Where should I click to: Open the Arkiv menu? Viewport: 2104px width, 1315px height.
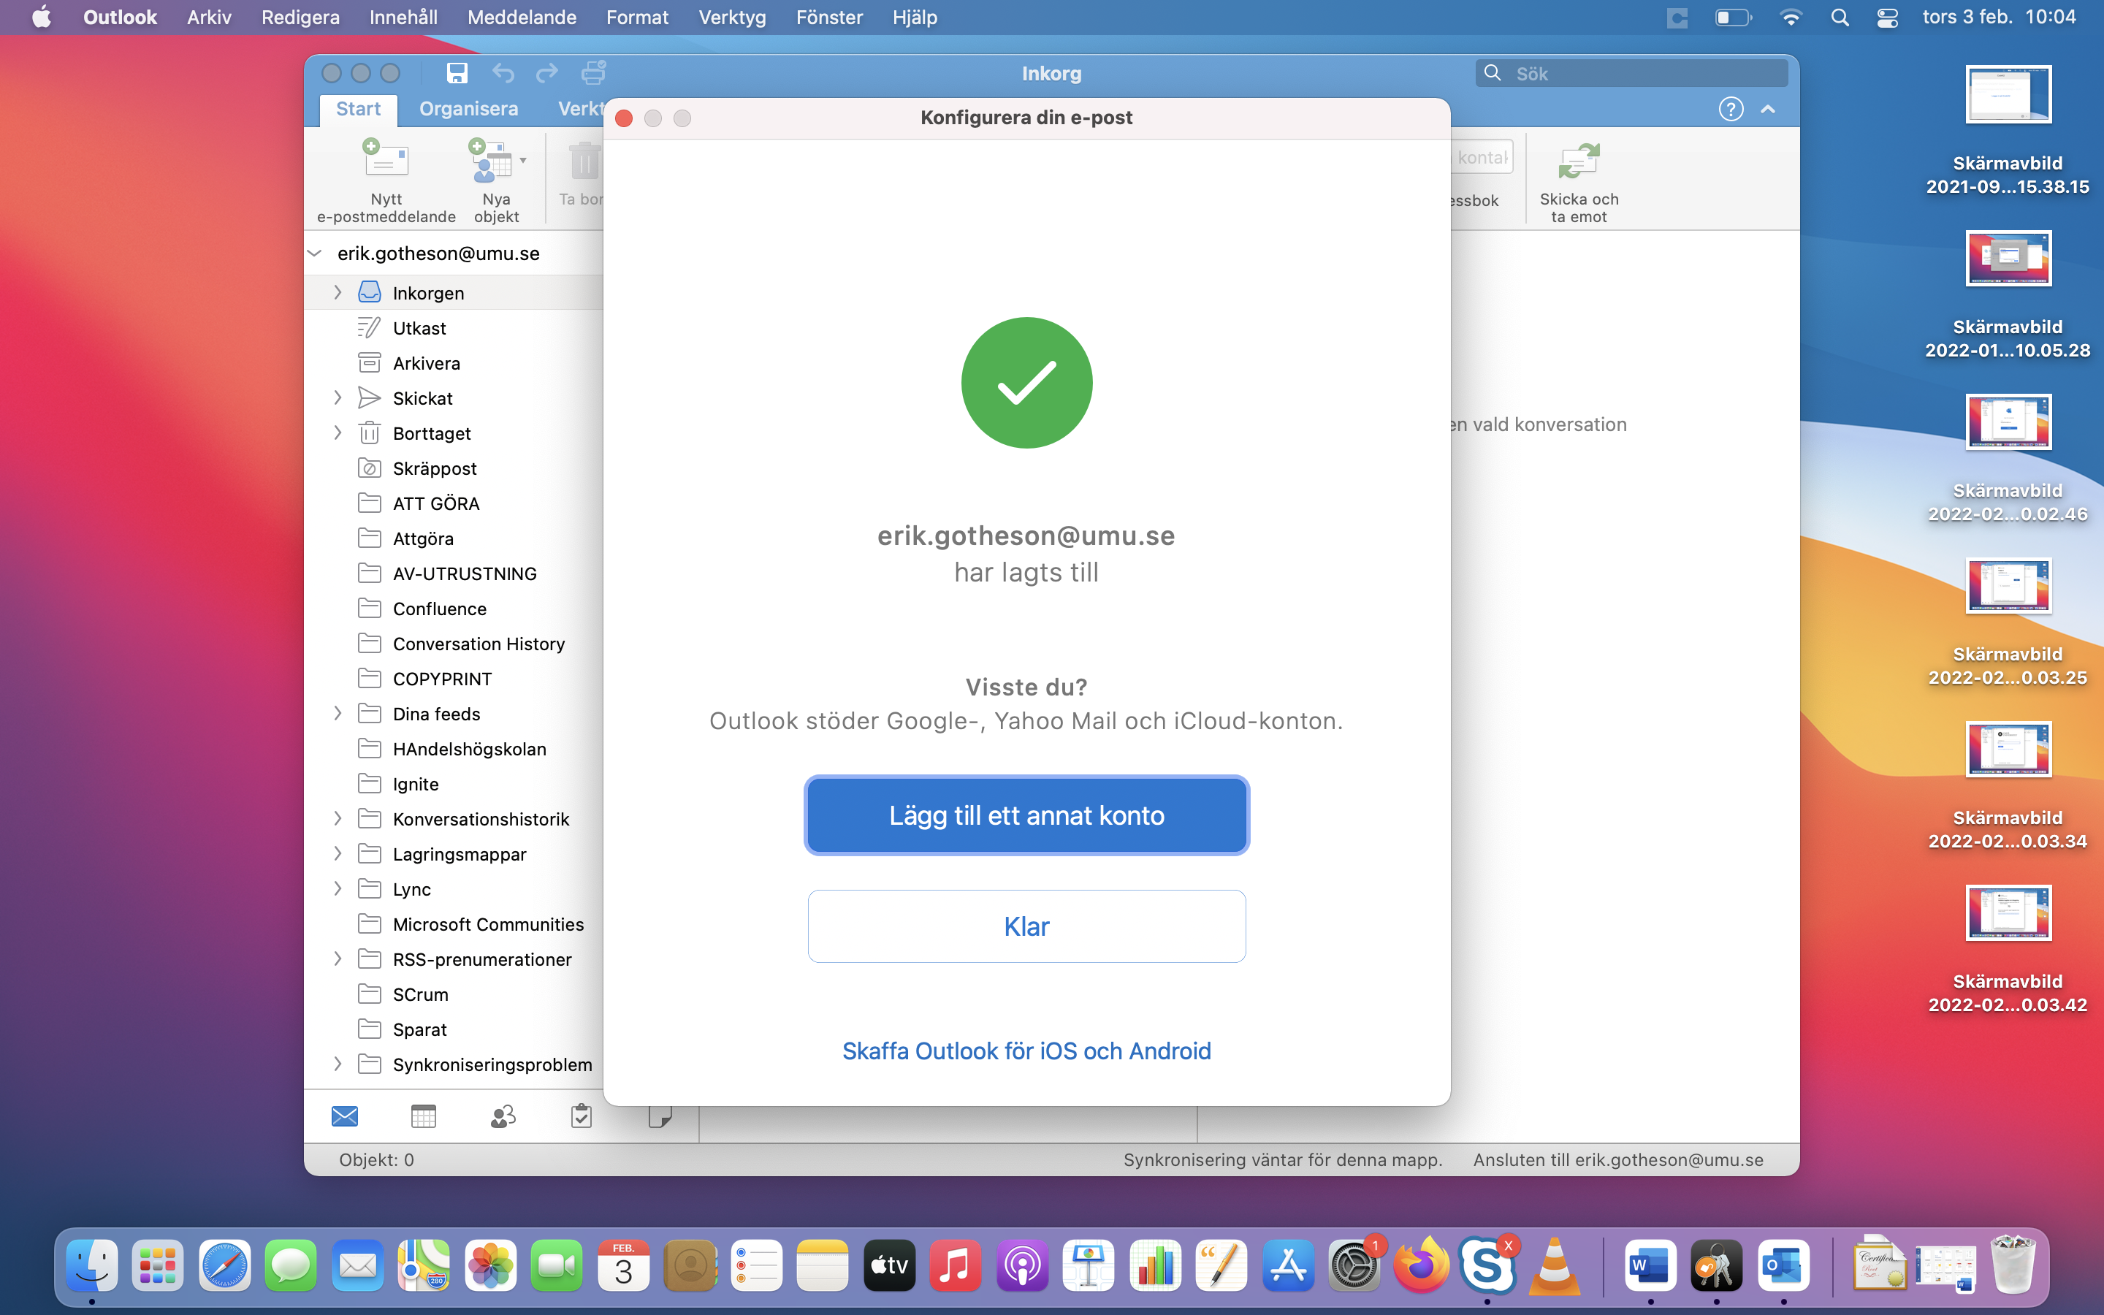click(x=209, y=18)
